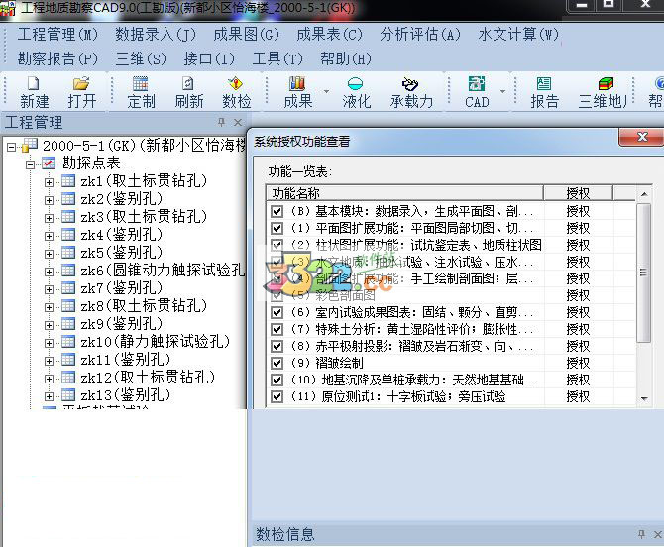Expand the zk12(取土标贯钻孔) node
This screenshot has height=547, width=664.
(x=49, y=379)
